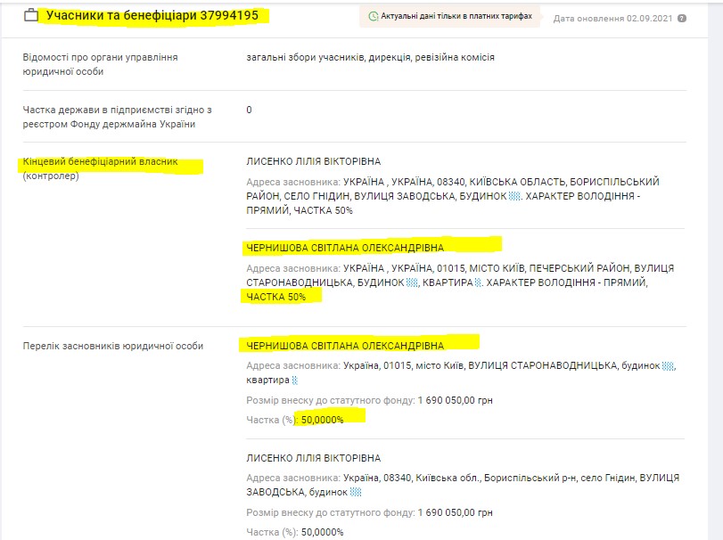Click the briefcase icon beside the section title
This screenshot has width=723, height=540.
pos(31,15)
